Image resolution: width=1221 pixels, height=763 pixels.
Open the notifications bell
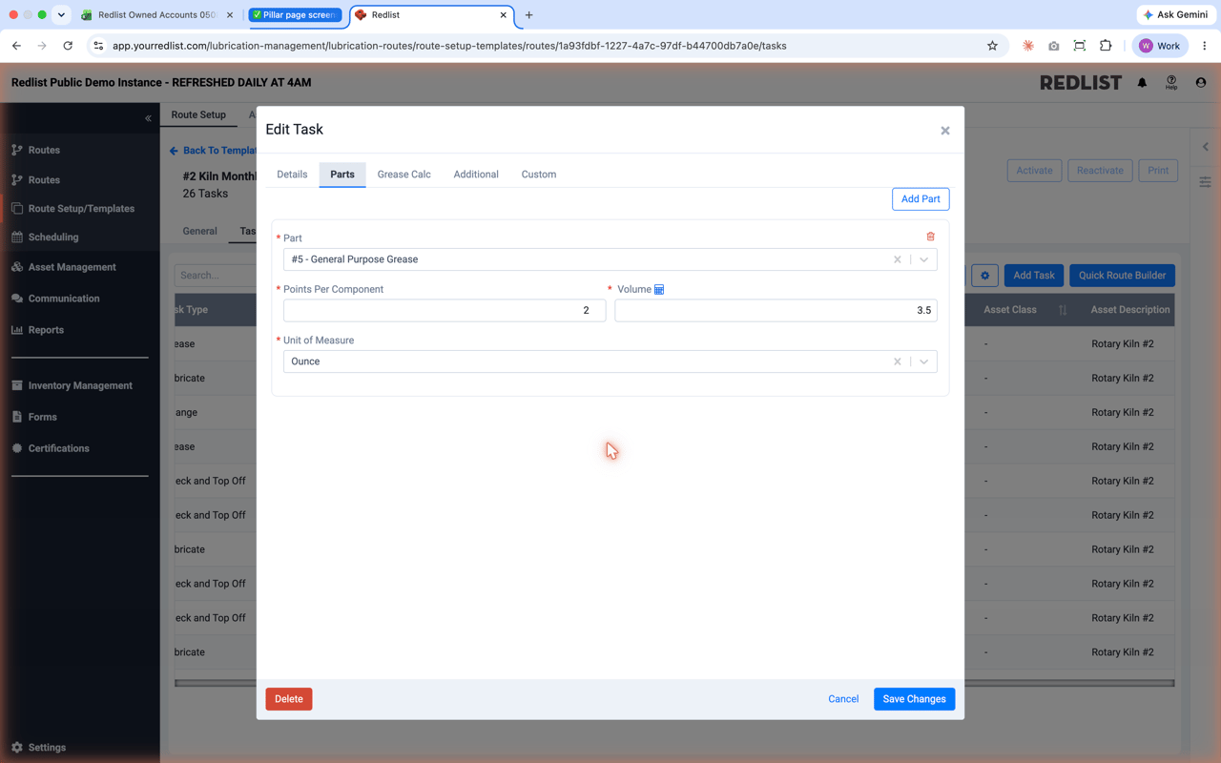[x=1142, y=83]
